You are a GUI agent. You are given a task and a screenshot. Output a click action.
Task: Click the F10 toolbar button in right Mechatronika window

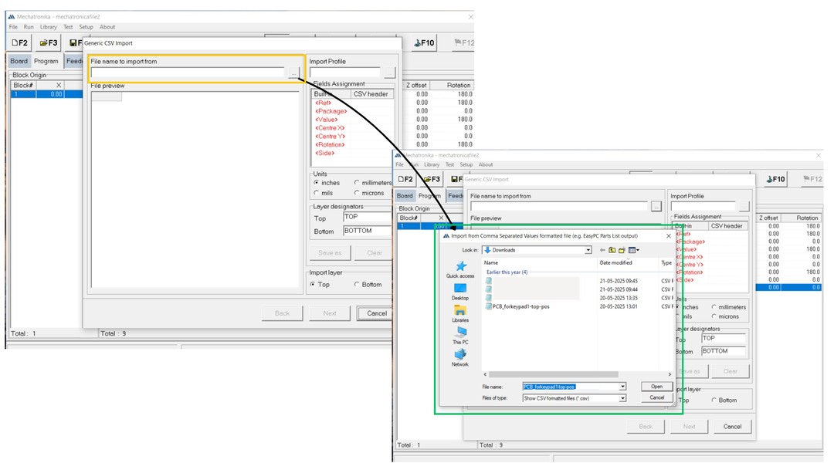pos(775,179)
